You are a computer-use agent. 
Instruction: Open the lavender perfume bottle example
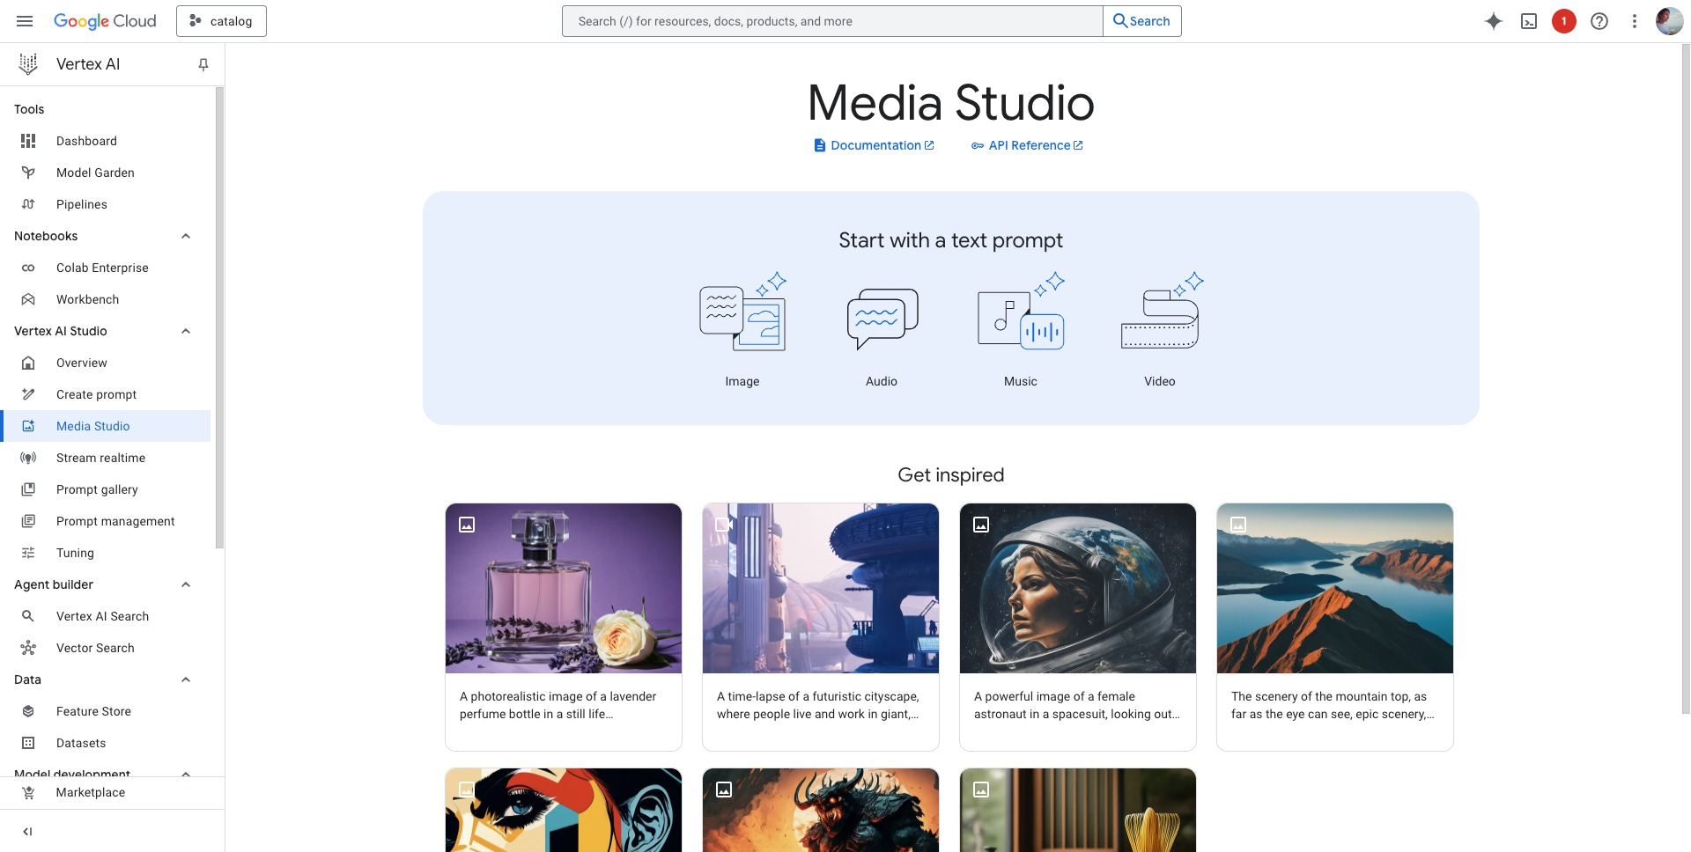564,627
